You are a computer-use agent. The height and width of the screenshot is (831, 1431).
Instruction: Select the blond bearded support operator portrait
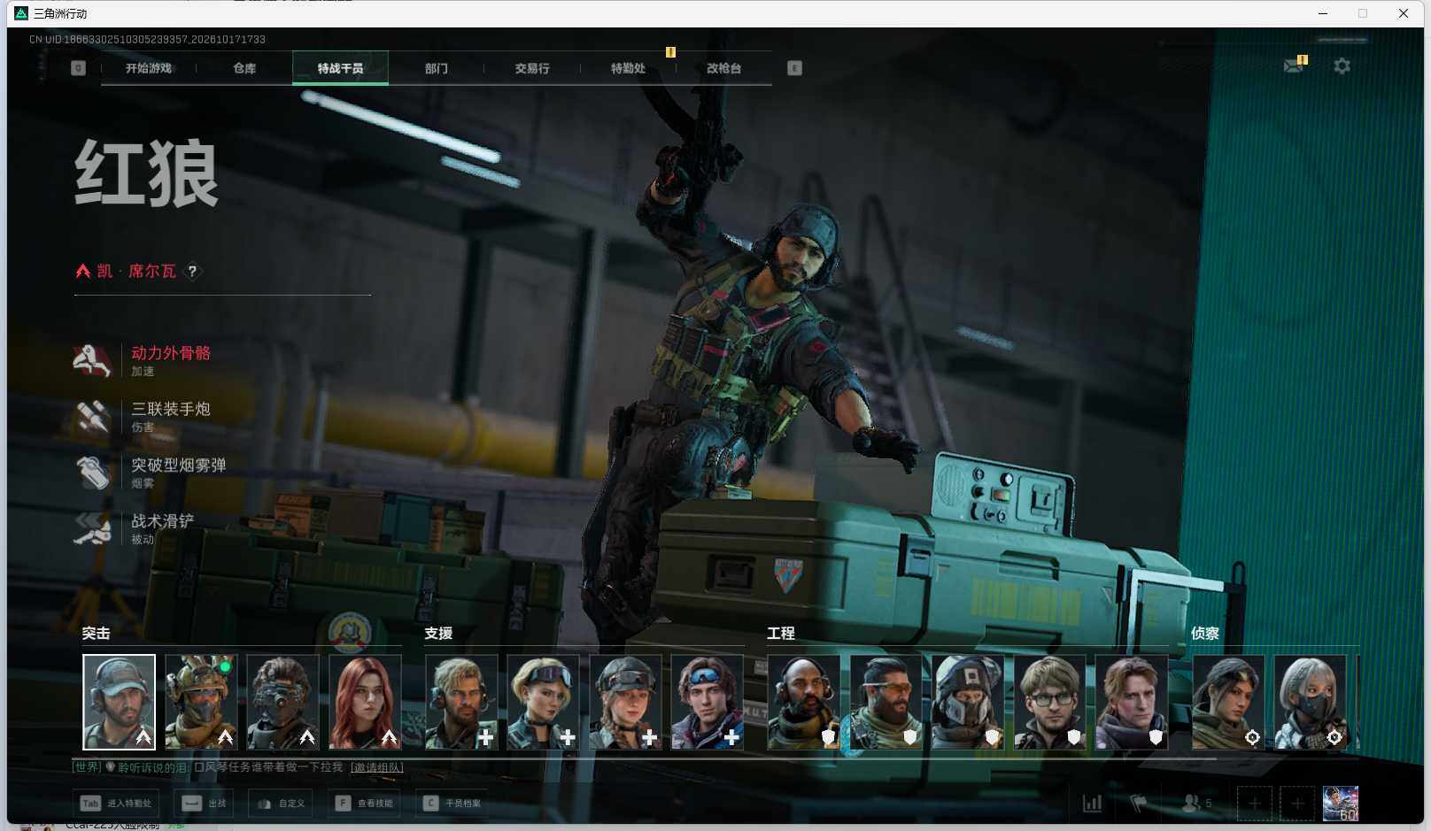point(461,703)
